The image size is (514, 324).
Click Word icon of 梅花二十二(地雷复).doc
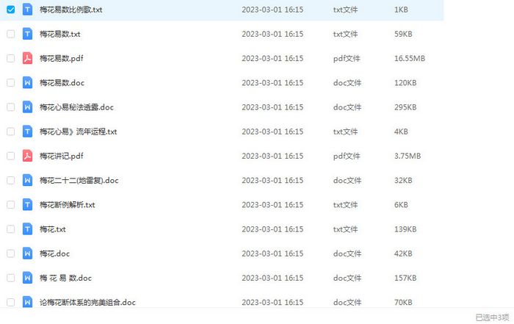coord(28,180)
